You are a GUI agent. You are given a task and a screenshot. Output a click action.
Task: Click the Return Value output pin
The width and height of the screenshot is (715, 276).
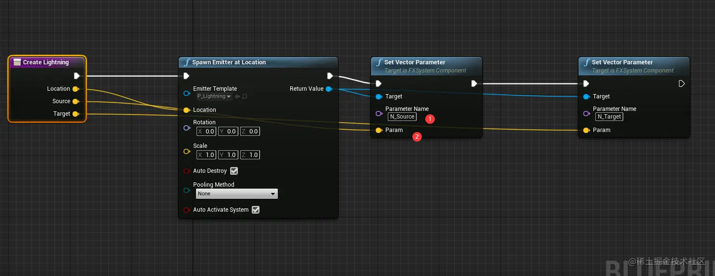(329, 89)
